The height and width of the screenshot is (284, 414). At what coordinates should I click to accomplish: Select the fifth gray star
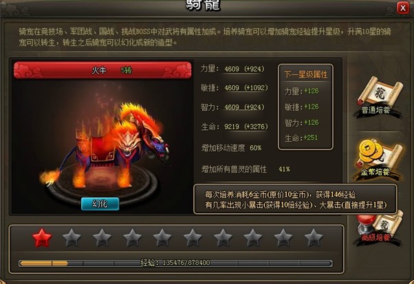(x=162, y=237)
